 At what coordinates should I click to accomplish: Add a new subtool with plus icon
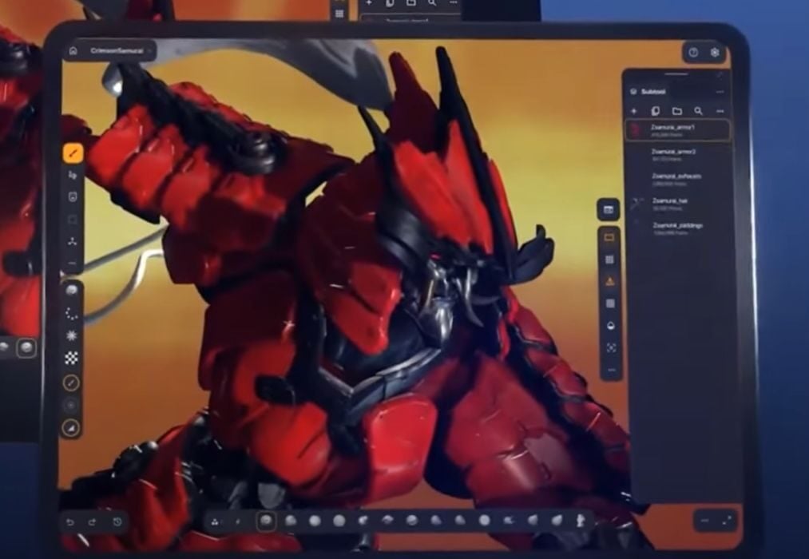click(634, 111)
